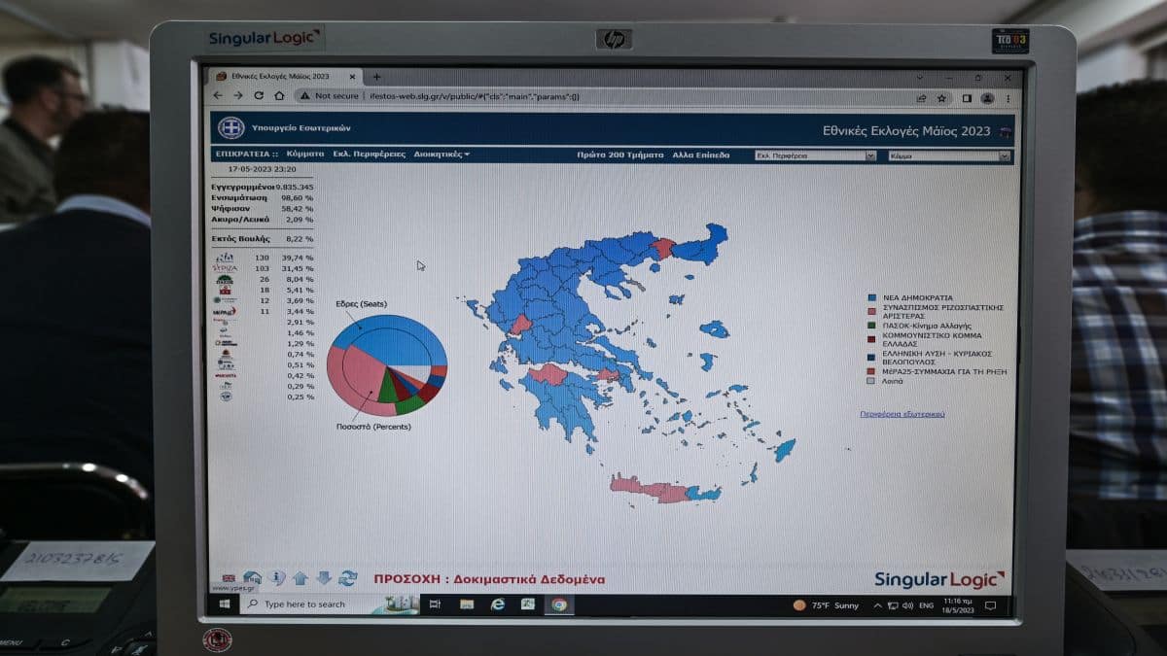Click the Εκτός Βουλής 8,22 % row
Viewport: 1167px width, 656px height.
pos(263,238)
